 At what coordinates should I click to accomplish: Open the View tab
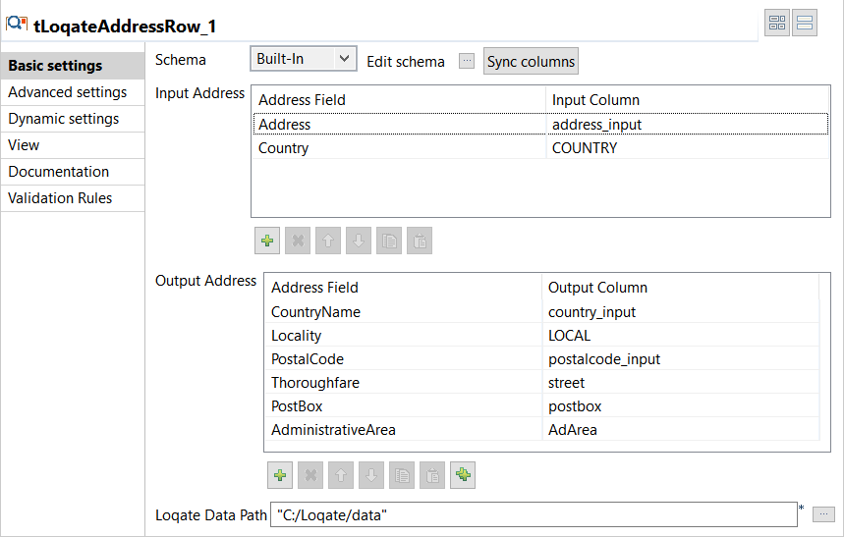click(24, 145)
